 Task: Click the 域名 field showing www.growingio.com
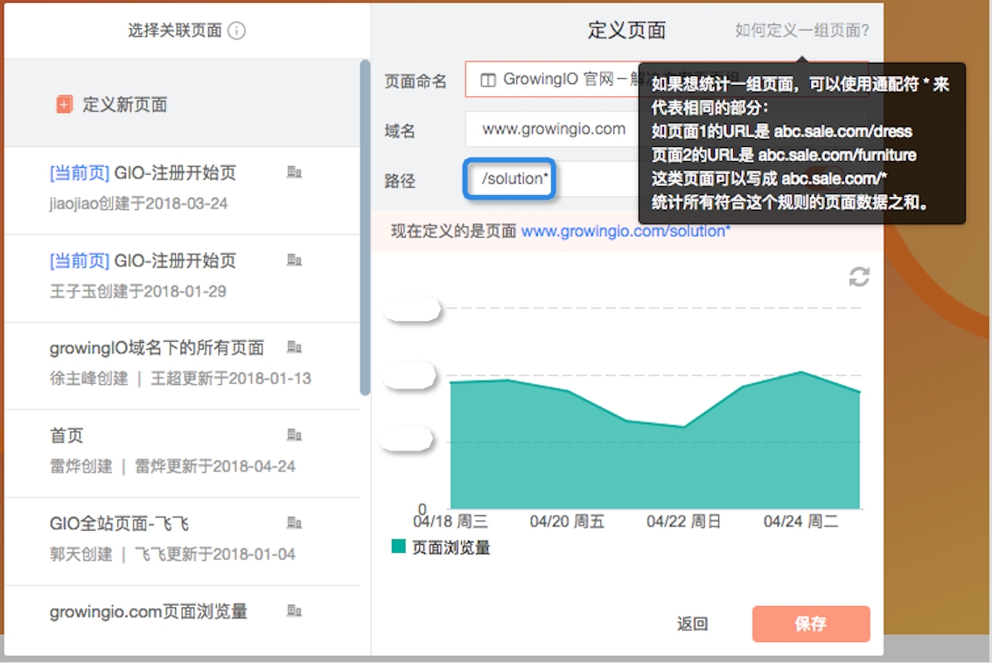coord(553,129)
